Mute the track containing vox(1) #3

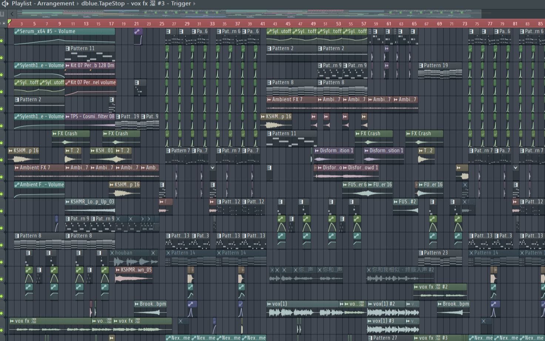tap(2, 330)
